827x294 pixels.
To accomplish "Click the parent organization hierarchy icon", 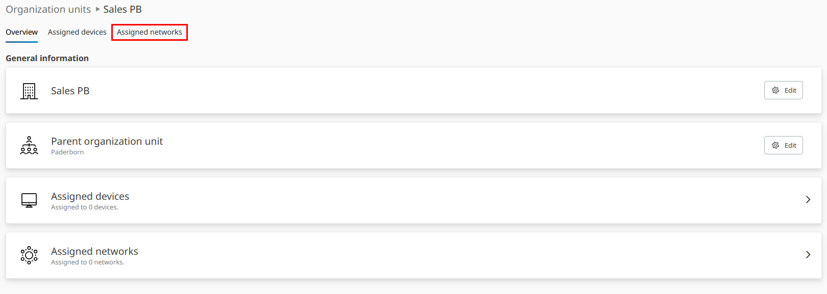I will [x=29, y=146].
